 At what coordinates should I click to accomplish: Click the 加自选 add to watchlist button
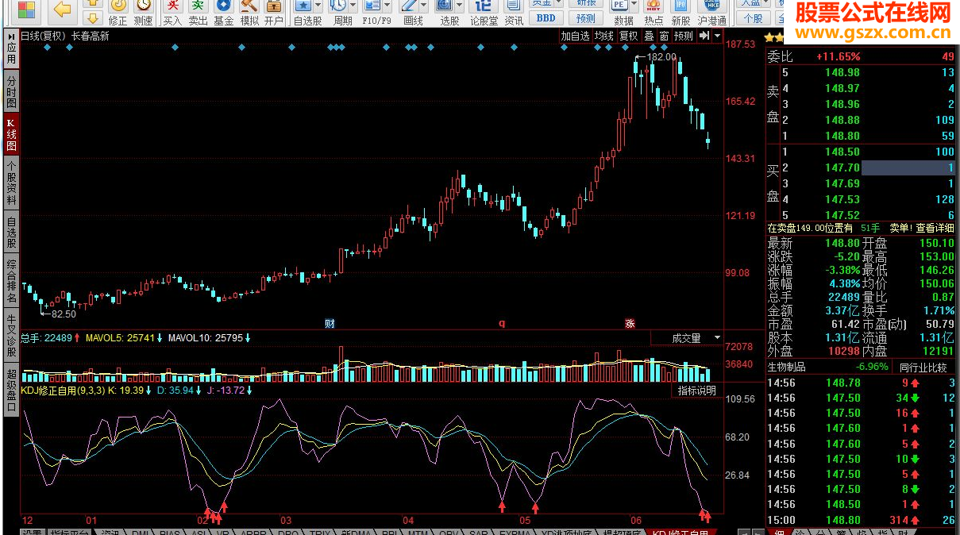[576, 36]
